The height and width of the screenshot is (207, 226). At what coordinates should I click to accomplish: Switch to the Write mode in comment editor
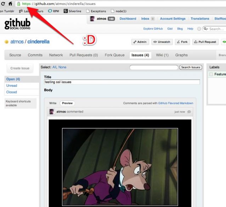53,103
